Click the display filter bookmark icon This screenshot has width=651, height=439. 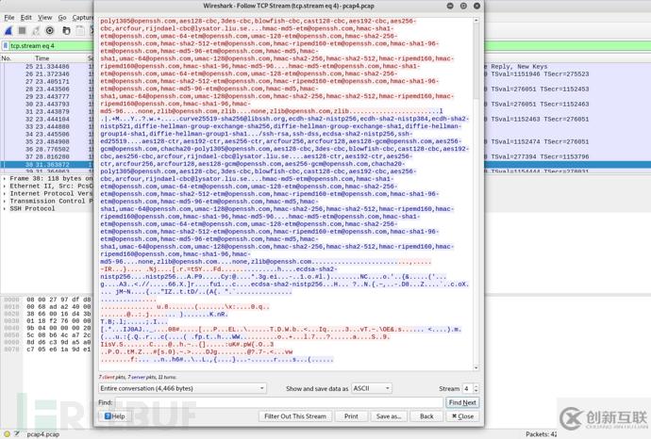6,45
